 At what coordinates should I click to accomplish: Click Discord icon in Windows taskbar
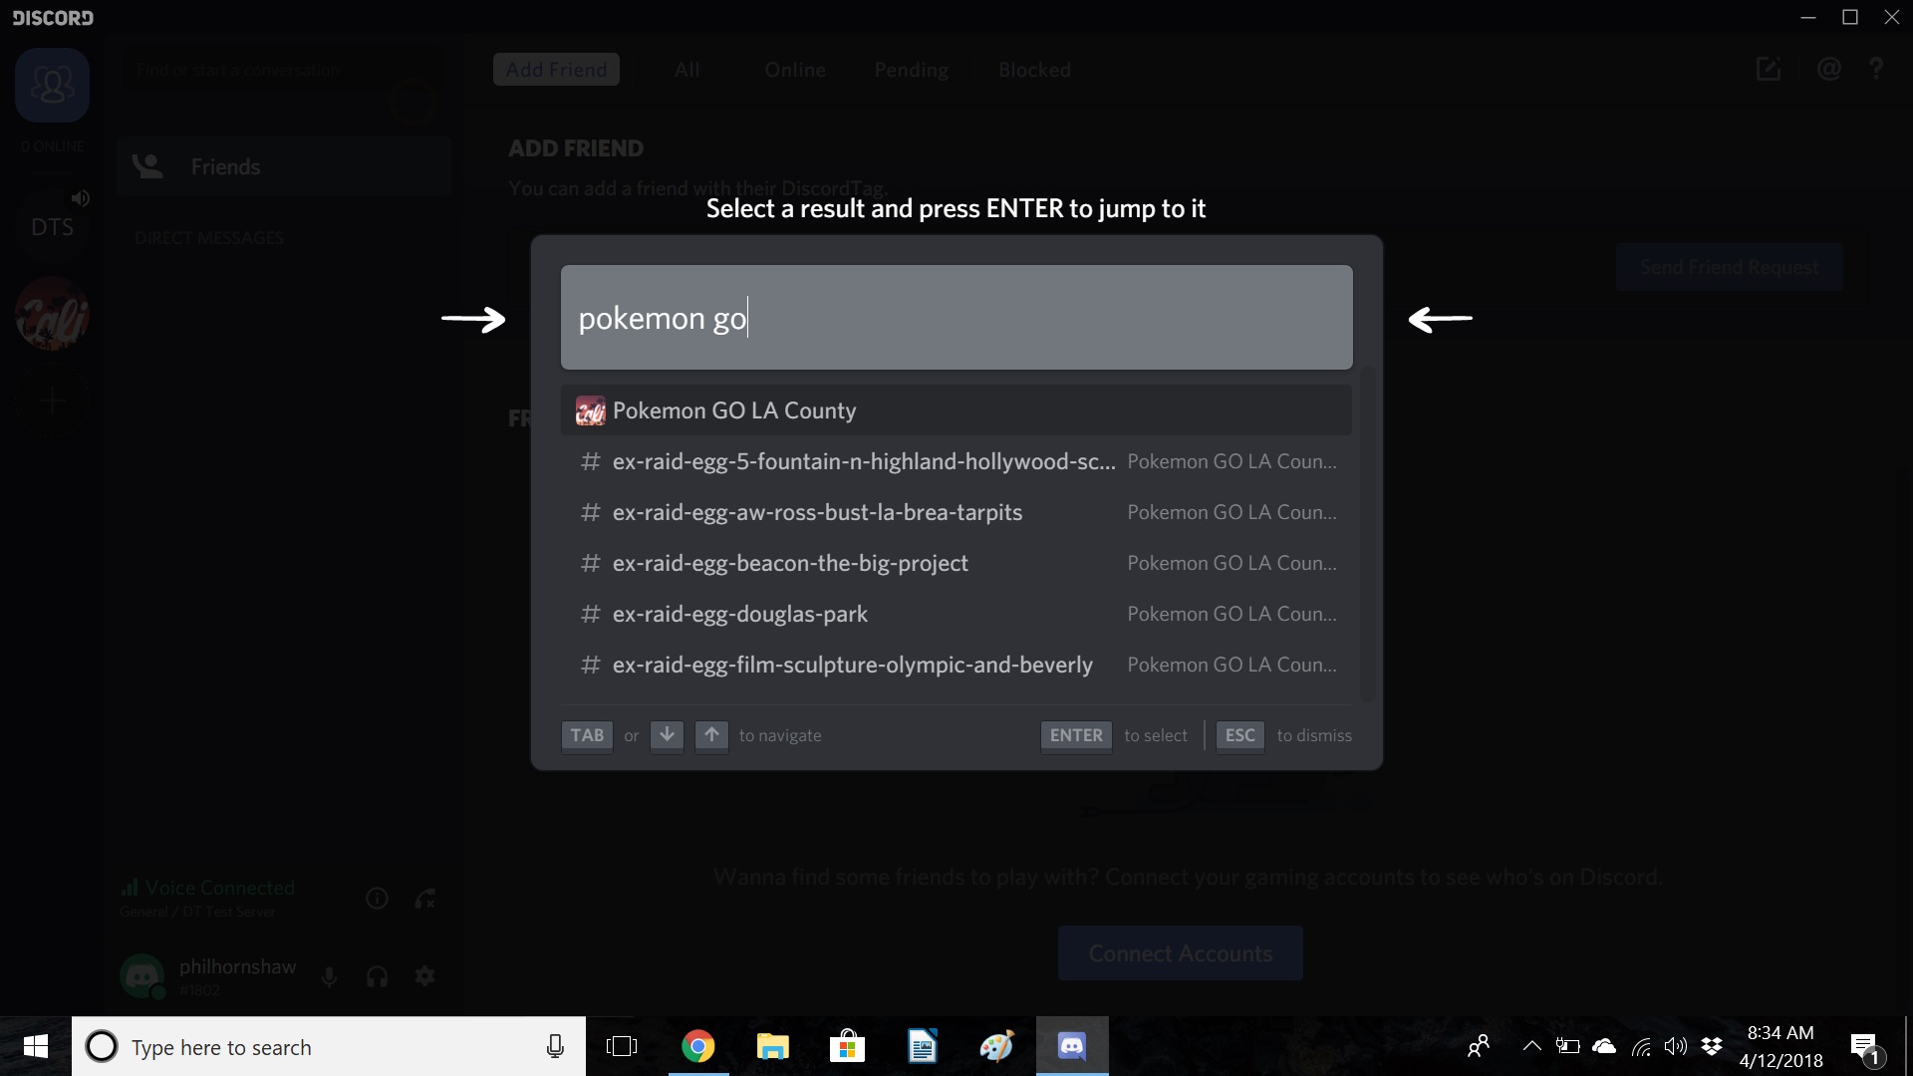(1072, 1046)
